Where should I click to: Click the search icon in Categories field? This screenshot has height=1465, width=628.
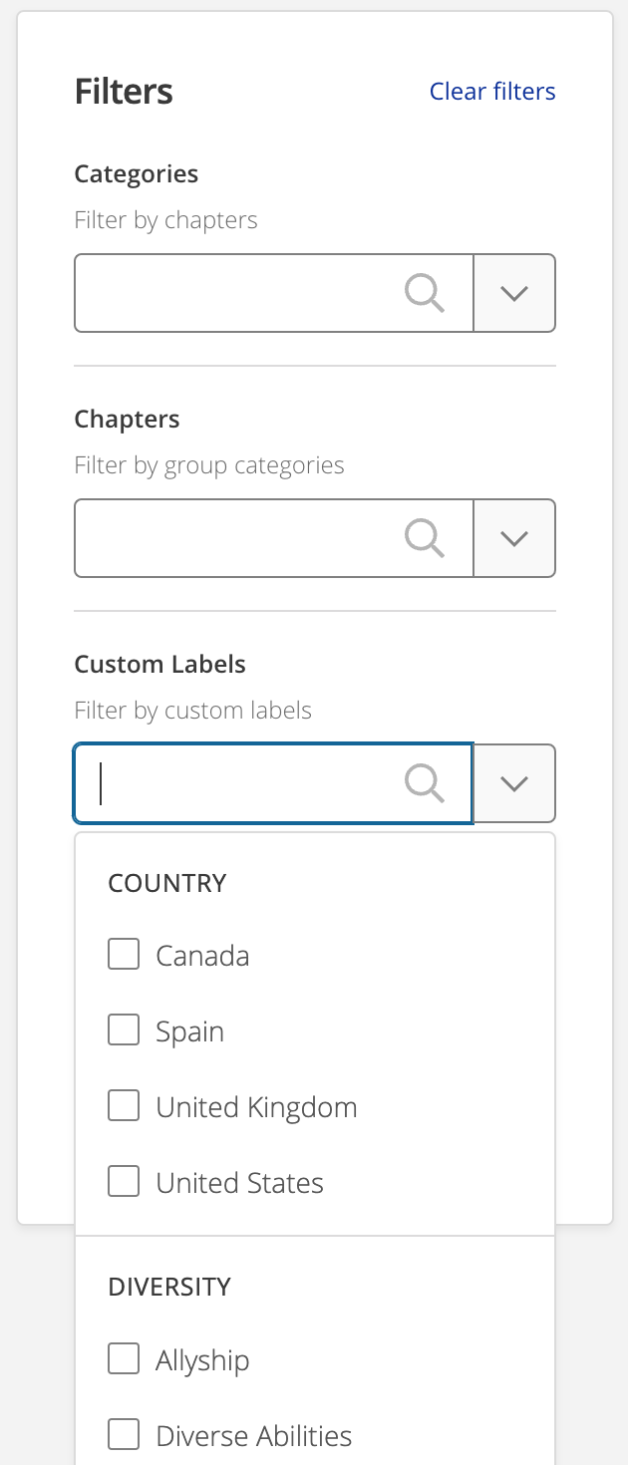click(x=425, y=293)
